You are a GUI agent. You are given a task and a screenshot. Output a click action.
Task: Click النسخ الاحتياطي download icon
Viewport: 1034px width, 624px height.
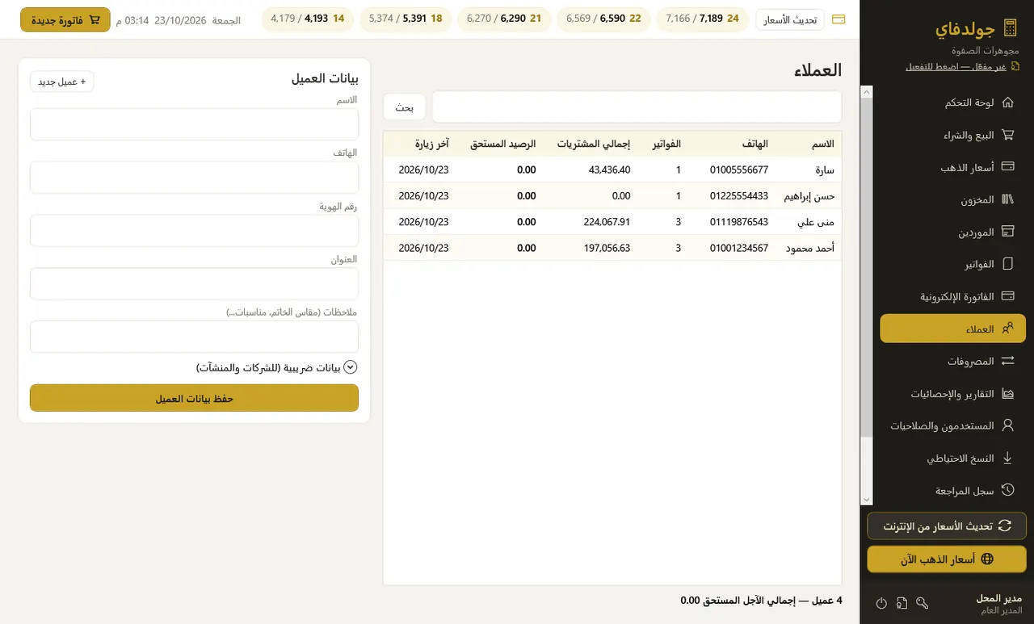(1007, 458)
